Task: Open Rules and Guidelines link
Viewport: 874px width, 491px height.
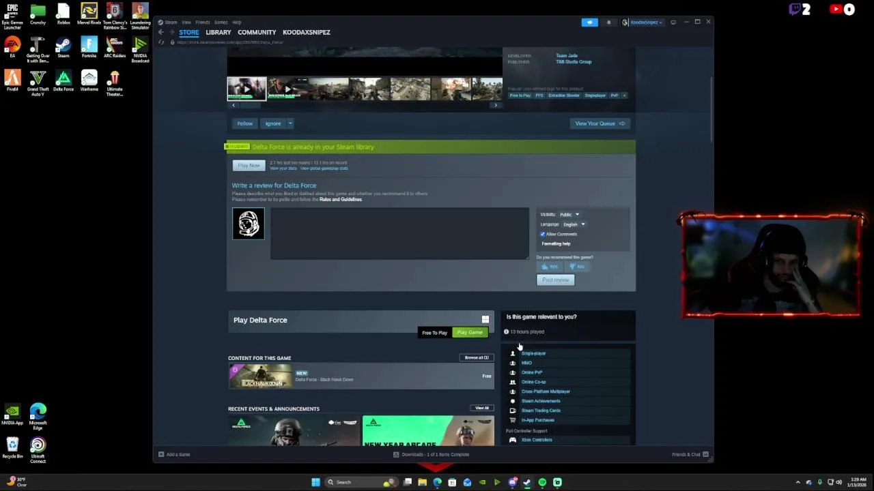Action: pyautogui.click(x=341, y=199)
